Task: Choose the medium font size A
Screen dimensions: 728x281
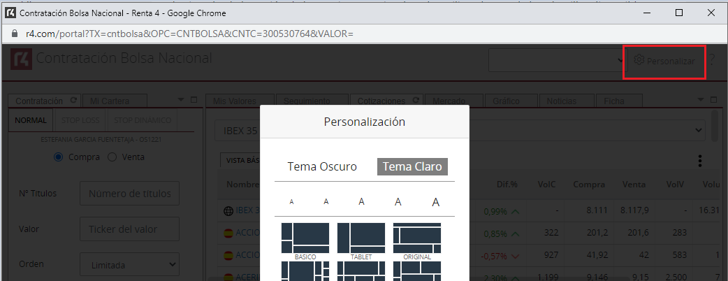Action: [361, 201]
